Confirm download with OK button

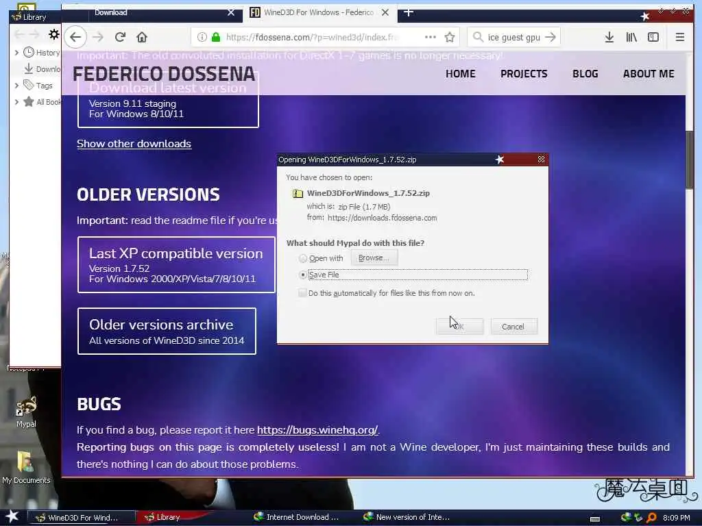[460, 327]
